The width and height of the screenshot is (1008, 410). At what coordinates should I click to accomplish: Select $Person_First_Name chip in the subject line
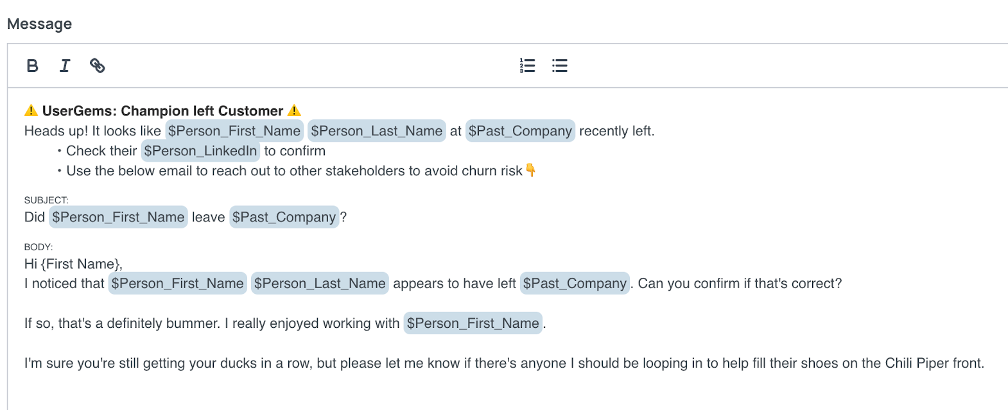coord(118,217)
